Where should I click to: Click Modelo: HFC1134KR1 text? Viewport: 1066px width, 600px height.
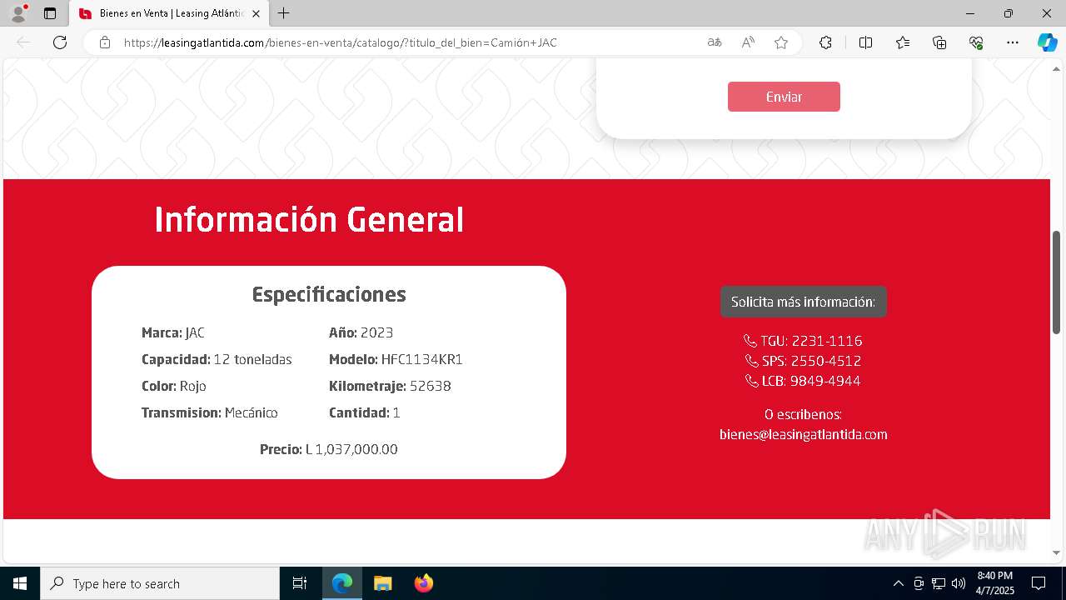pyautogui.click(x=396, y=359)
